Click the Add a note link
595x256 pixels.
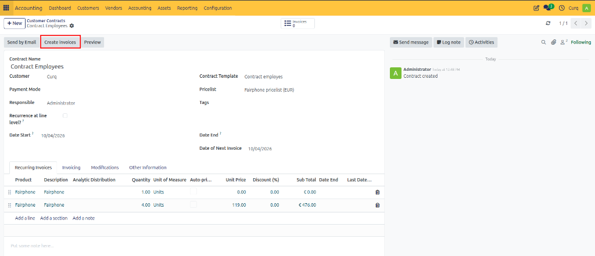pos(84,218)
